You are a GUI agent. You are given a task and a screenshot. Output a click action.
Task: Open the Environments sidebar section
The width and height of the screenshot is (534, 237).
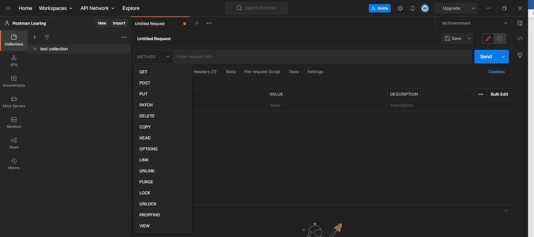point(14,81)
